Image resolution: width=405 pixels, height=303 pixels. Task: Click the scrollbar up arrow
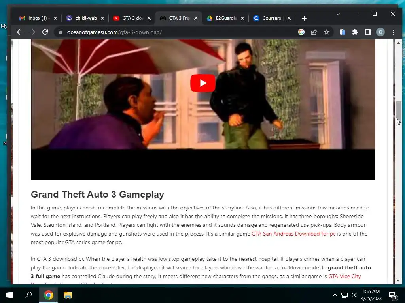(398, 43)
